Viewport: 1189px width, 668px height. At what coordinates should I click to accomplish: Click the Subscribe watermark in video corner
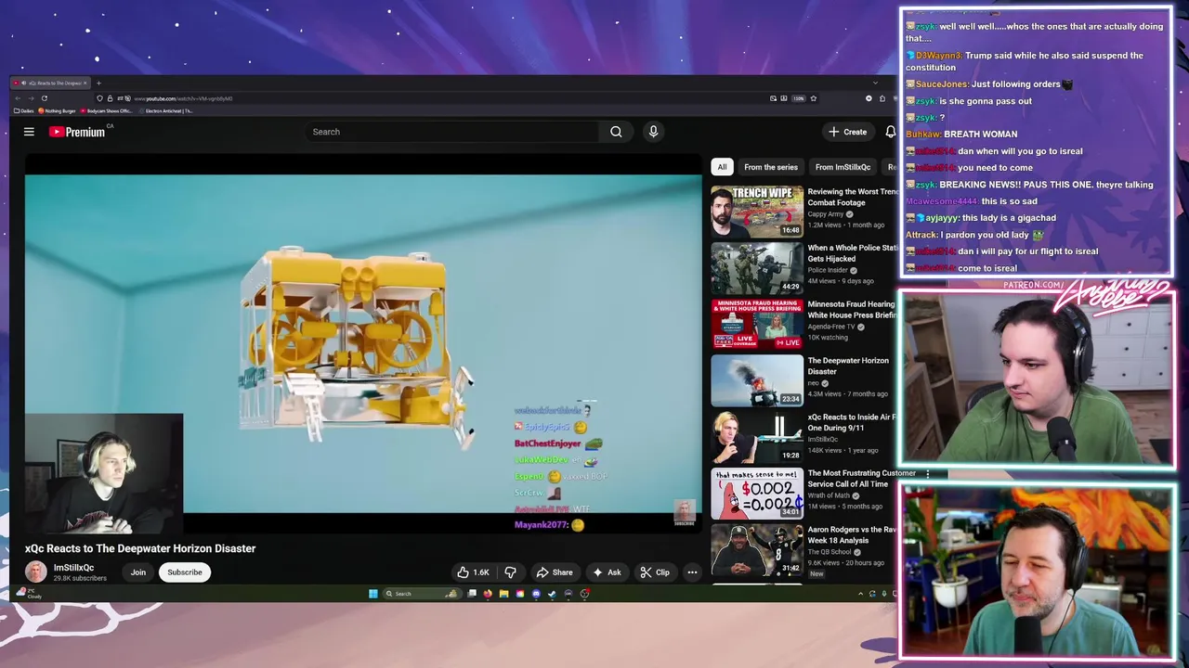pyautogui.click(x=684, y=513)
